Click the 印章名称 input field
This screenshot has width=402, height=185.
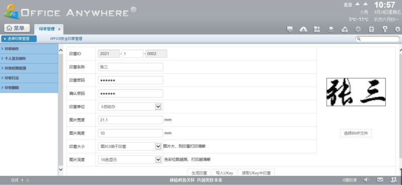pyautogui.click(x=131, y=67)
